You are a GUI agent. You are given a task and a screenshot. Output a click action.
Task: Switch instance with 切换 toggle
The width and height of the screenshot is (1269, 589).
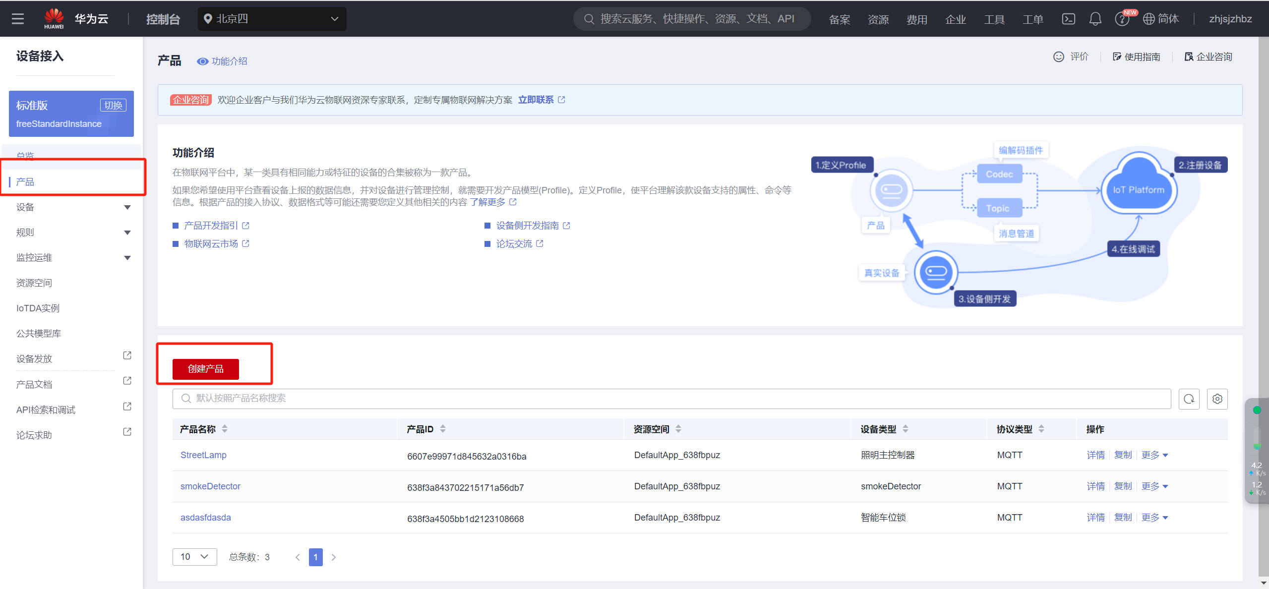pyautogui.click(x=113, y=105)
